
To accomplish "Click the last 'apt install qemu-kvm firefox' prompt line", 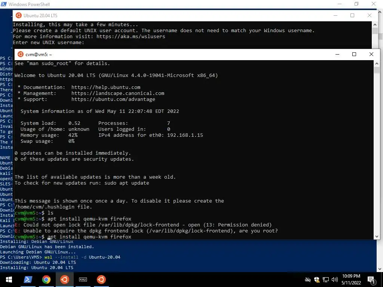I will point(73,237).
